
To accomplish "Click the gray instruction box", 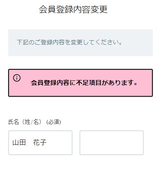I will (x=80, y=43).
